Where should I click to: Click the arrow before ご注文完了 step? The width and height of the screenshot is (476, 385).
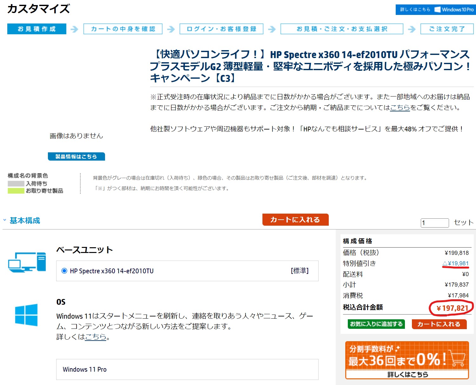412,29
